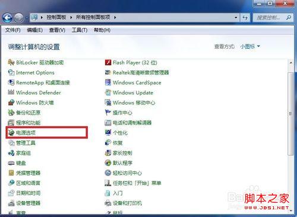Open the 家庭组 homegroup icon
This screenshot has height=217, width=297.
(11, 153)
